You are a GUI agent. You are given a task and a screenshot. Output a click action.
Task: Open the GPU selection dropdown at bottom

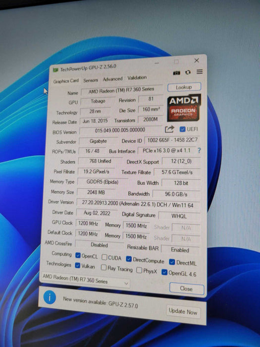(86, 280)
